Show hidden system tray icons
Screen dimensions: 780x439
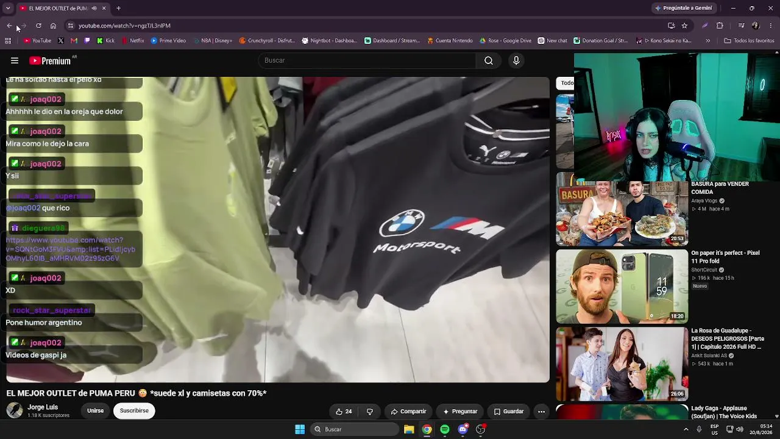pyautogui.click(x=686, y=429)
